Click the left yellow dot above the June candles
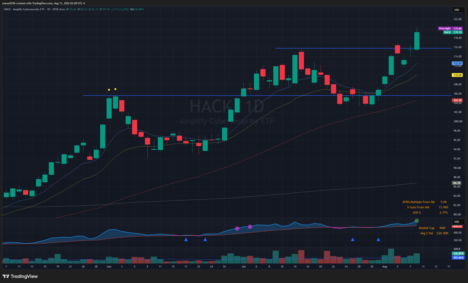468x283 pixels. pyautogui.click(x=109, y=90)
